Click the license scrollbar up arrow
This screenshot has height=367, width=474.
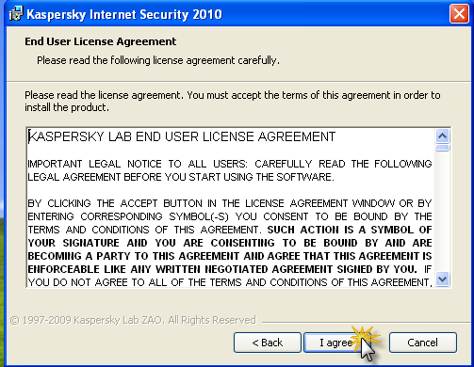click(443, 136)
